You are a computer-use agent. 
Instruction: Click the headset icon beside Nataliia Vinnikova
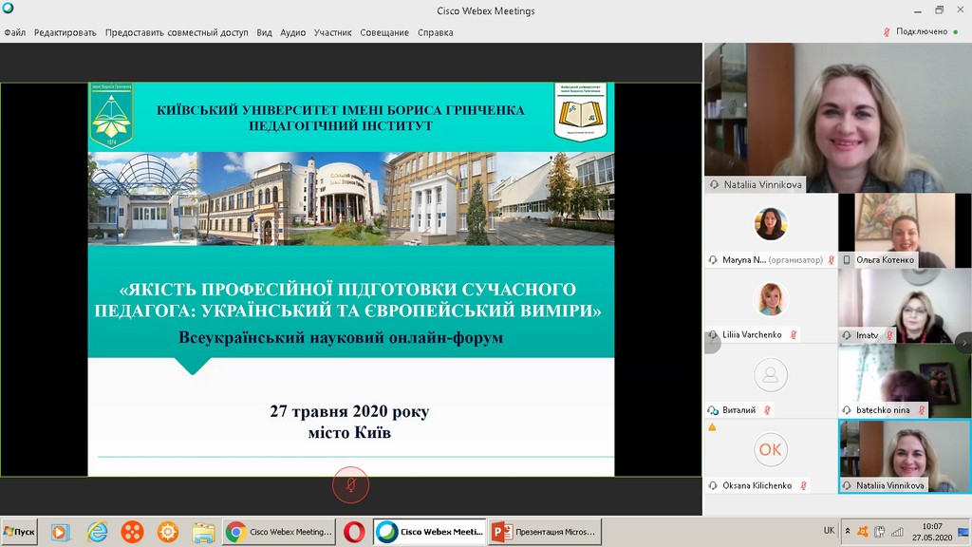coord(714,184)
